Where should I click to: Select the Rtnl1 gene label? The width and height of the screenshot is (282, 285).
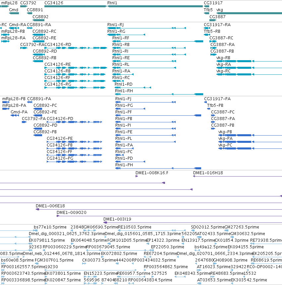112,3
